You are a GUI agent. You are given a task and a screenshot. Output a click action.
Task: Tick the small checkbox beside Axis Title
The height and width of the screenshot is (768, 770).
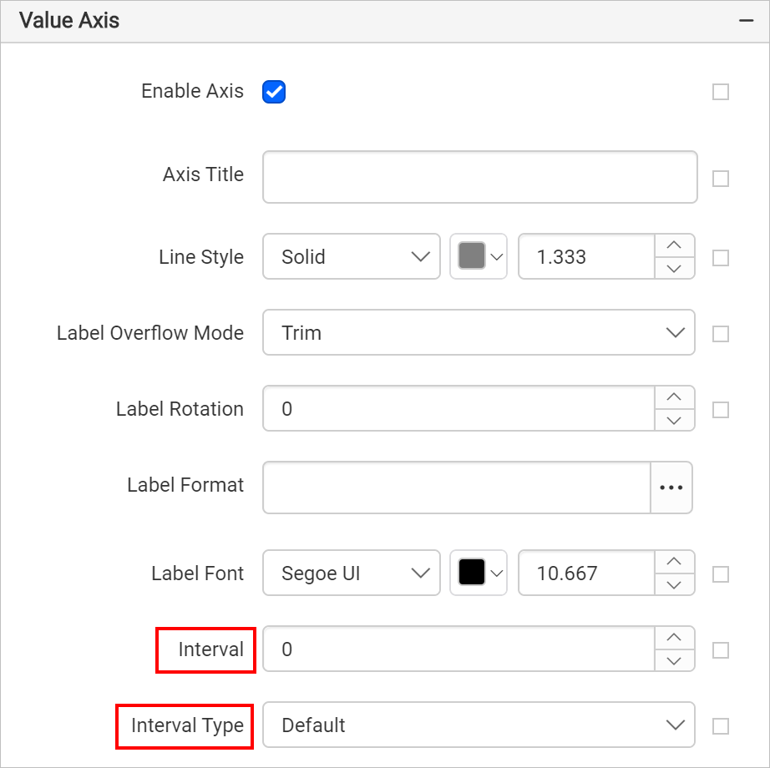click(x=721, y=179)
